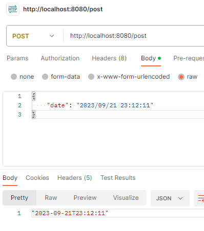This screenshot has height=231, width=204.
Task: Open the Test Results tab
Action: click(118, 178)
